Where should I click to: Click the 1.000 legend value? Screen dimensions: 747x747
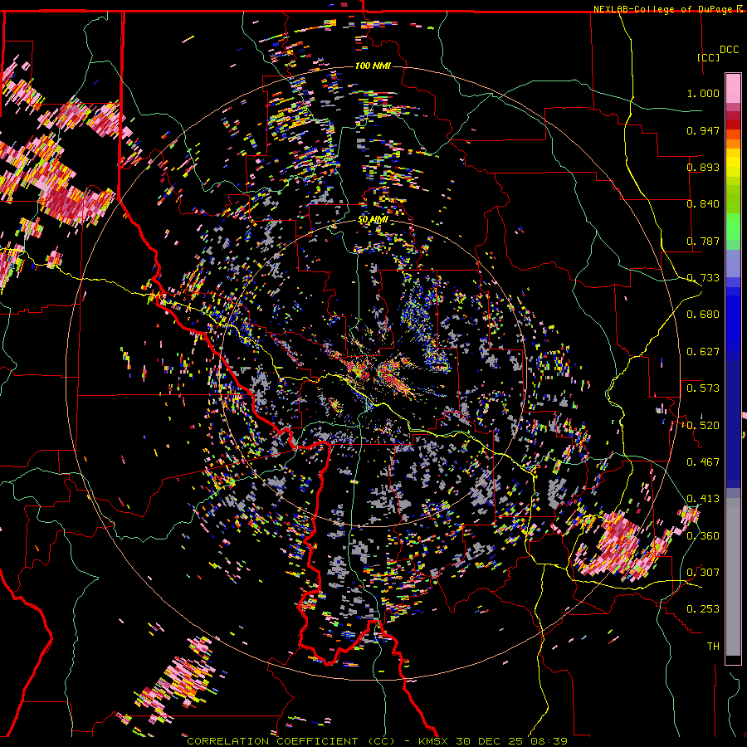point(703,93)
